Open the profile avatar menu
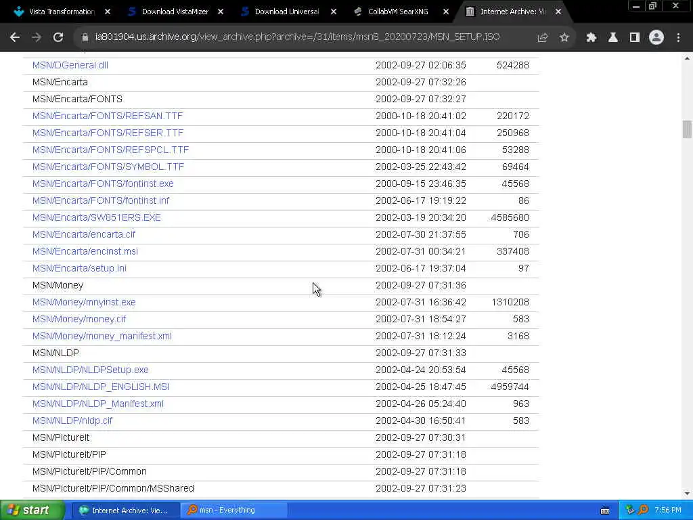This screenshot has height=520, width=693. [x=656, y=38]
